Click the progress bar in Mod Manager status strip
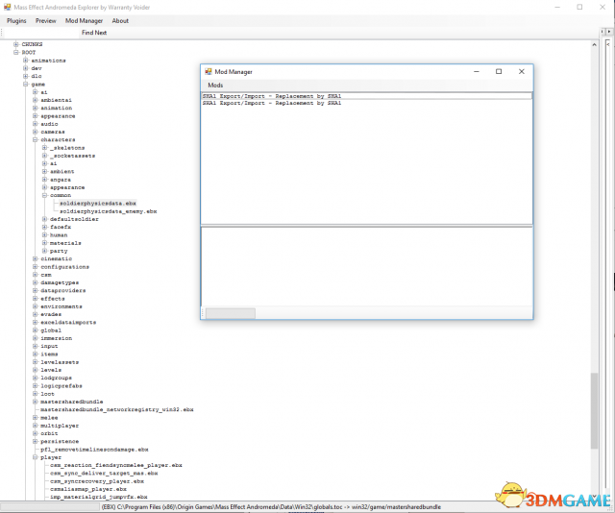Image resolution: width=615 pixels, height=513 pixels. coord(231,313)
